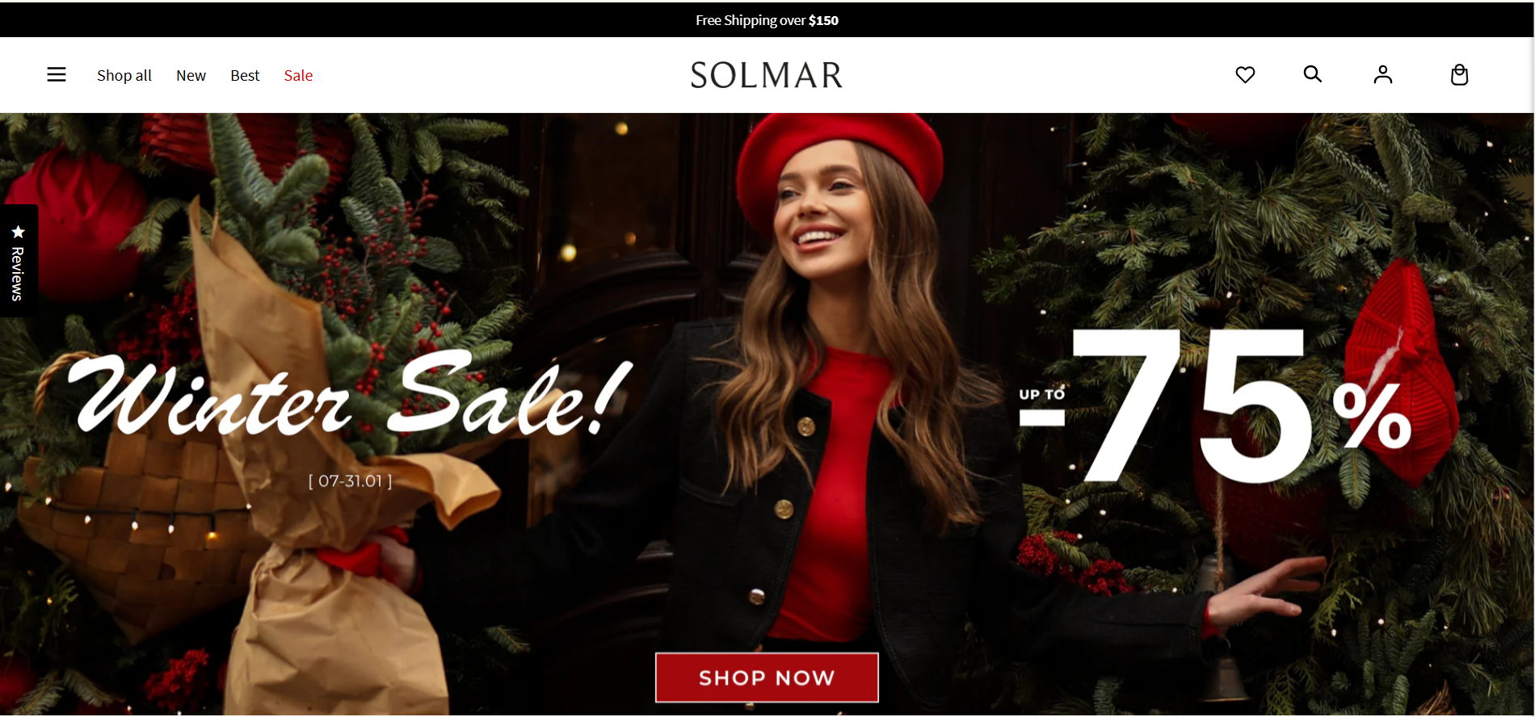Select the Best menu item
Viewport: 1535px width, 717px height.
point(245,75)
